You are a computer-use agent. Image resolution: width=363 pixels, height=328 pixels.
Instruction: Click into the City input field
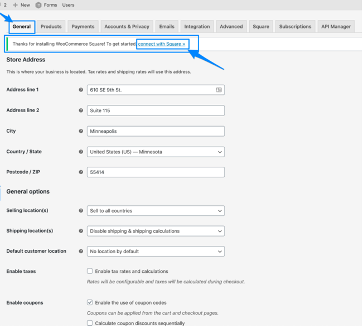point(156,131)
